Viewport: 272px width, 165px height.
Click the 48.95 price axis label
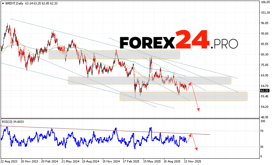264,117
